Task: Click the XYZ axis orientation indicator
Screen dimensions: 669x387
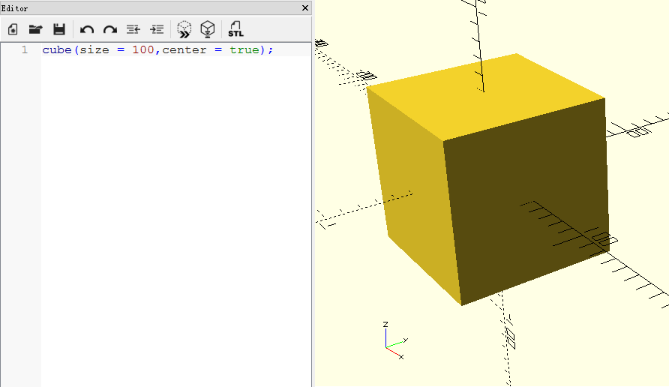Action: (x=395, y=341)
